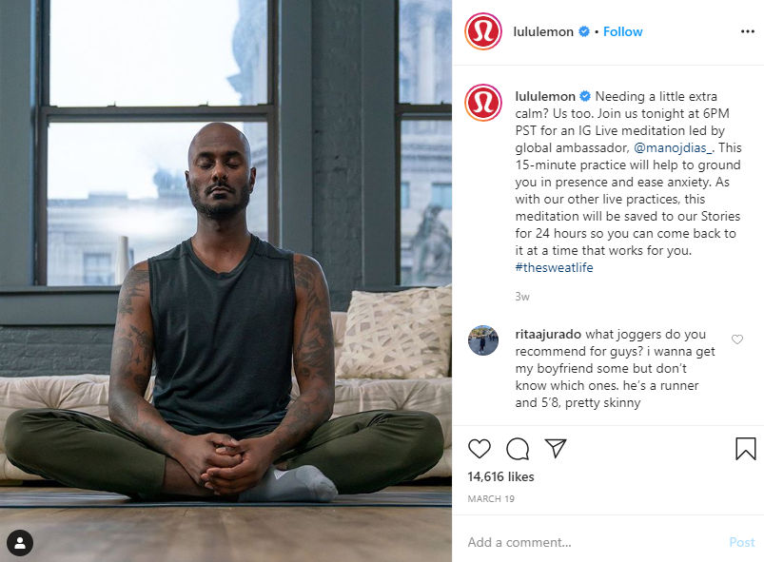Open the three-dots more options menu
764x562 pixels.
(748, 31)
